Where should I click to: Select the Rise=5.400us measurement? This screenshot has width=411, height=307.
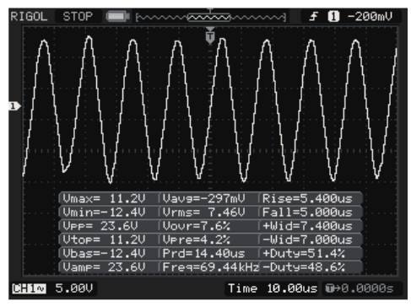pos(307,199)
